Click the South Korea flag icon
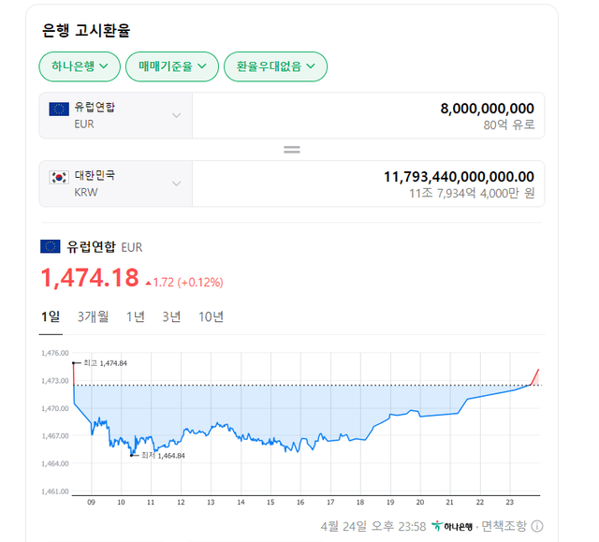Image resolution: width=599 pixels, height=542 pixels. (x=59, y=177)
